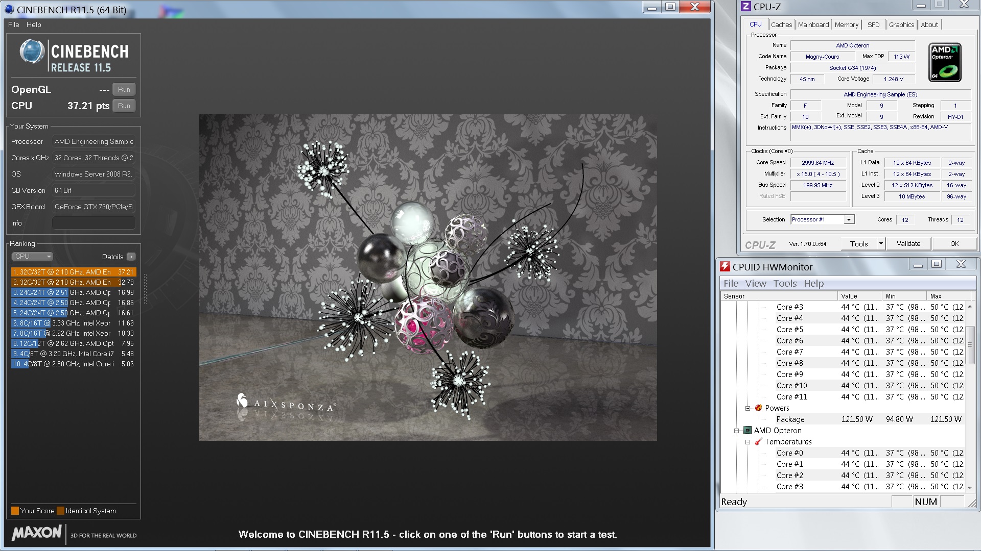Click the Temperatures thermometer icon
This screenshot has height=551, width=981.
[x=759, y=442]
